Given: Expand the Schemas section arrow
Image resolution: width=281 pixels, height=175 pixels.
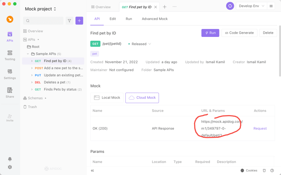Looking at the screenshot, I should pyautogui.click(x=46, y=98).
